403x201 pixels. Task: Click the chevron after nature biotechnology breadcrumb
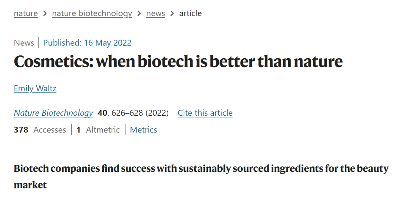pos(139,14)
